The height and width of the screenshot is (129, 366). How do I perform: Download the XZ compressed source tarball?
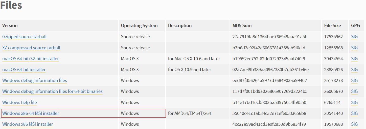31,48
